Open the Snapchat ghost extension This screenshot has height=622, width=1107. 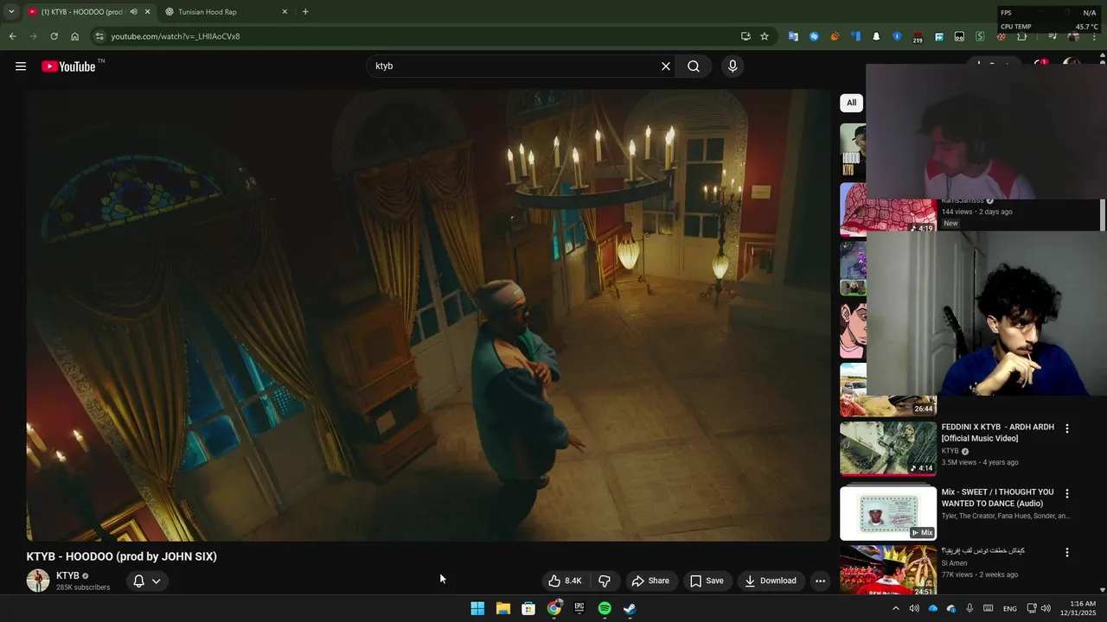(876, 36)
